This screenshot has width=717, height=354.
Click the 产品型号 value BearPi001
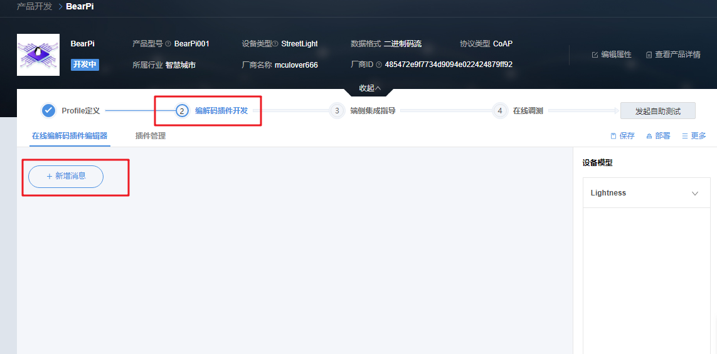point(191,44)
